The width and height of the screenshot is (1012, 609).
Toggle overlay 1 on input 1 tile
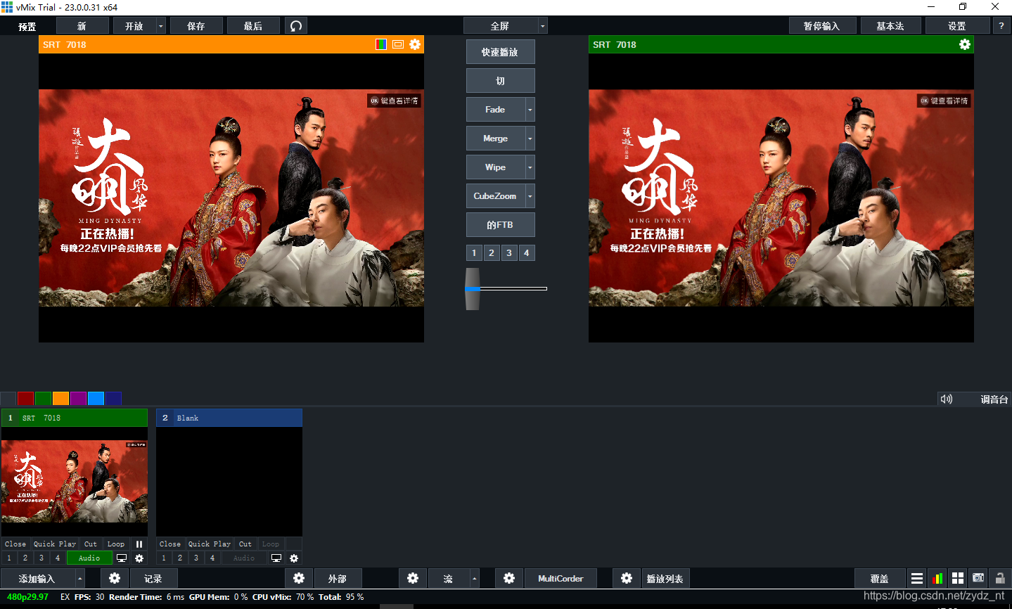tap(9, 558)
